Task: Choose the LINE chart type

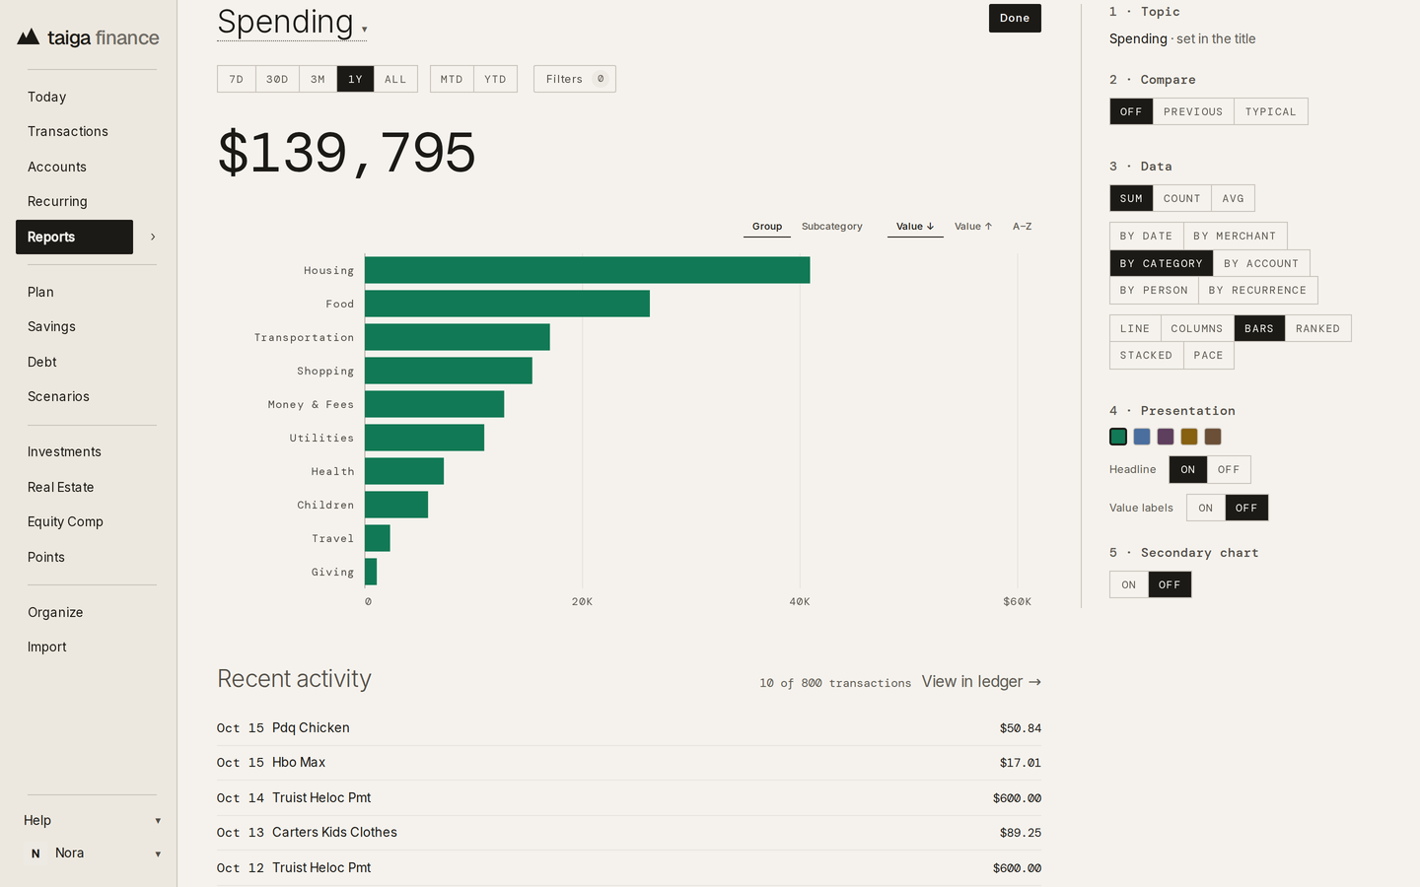Action: coord(1135,328)
